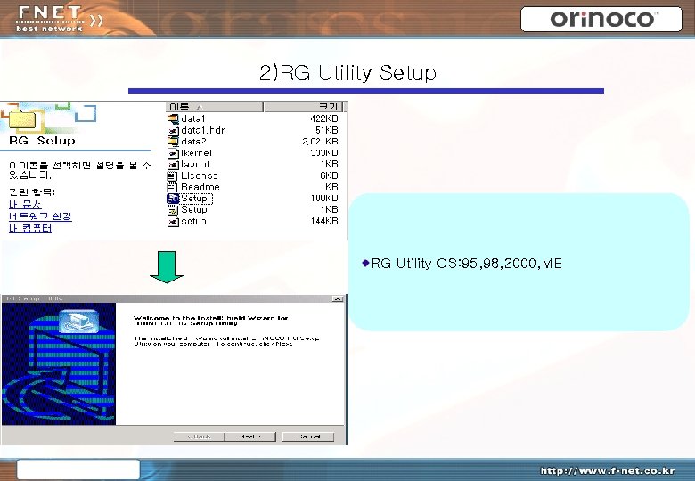
Task: Click the RG Setup folder title
Action: (x=42, y=141)
